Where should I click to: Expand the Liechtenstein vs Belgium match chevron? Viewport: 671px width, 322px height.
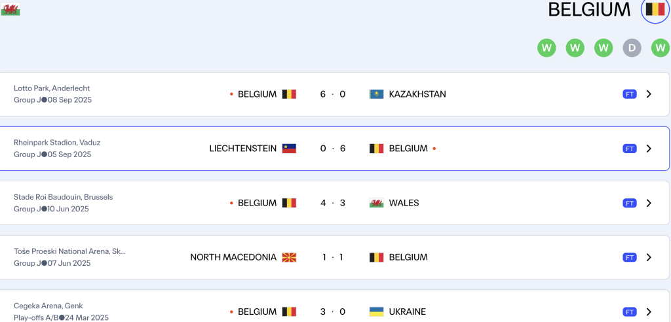649,149
